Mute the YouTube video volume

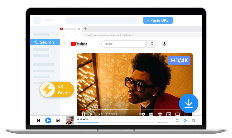pyautogui.click(x=100, y=114)
